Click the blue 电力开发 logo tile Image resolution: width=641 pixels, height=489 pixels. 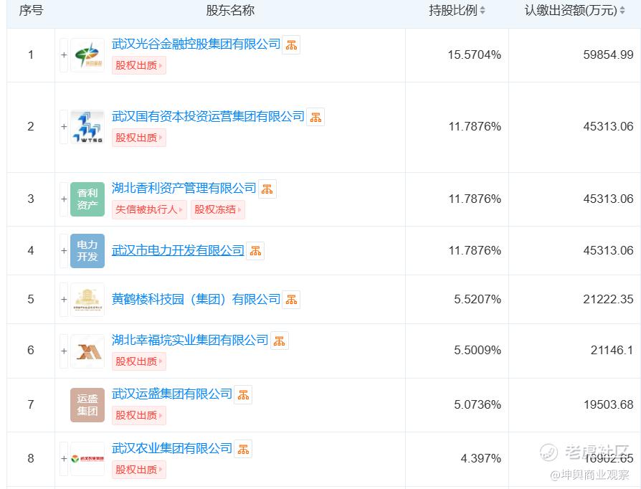[x=87, y=251]
